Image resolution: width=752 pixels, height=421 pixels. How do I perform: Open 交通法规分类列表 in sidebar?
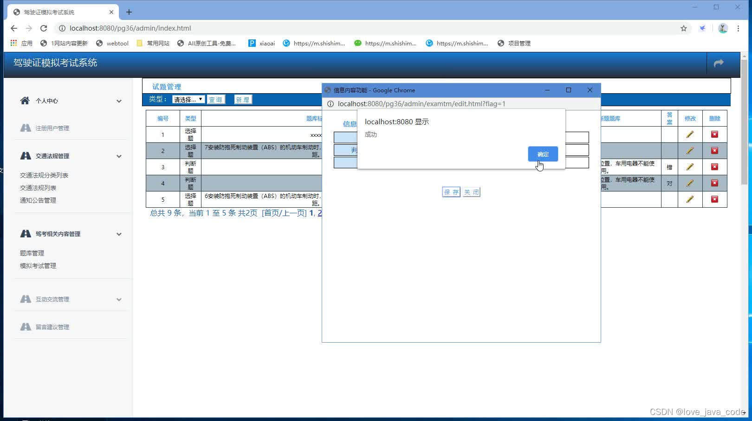point(44,175)
